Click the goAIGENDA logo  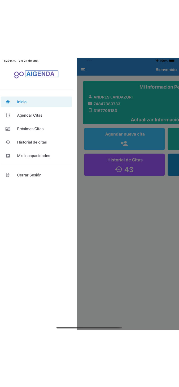pyautogui.click(x=36, y=74)
